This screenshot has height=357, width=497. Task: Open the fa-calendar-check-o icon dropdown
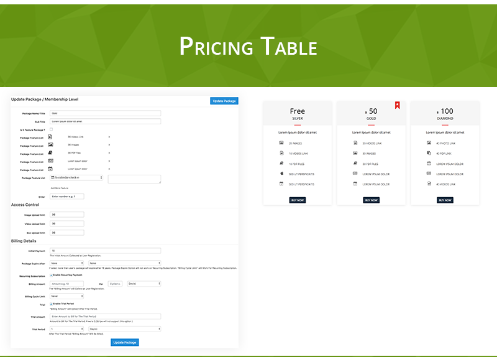coord(76,178)
